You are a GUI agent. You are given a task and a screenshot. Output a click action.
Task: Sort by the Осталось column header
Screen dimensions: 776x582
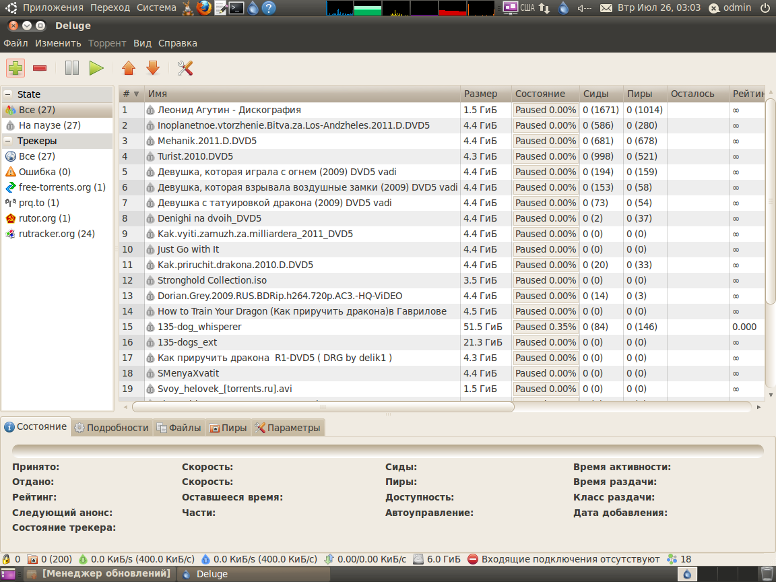pos(698,94)
